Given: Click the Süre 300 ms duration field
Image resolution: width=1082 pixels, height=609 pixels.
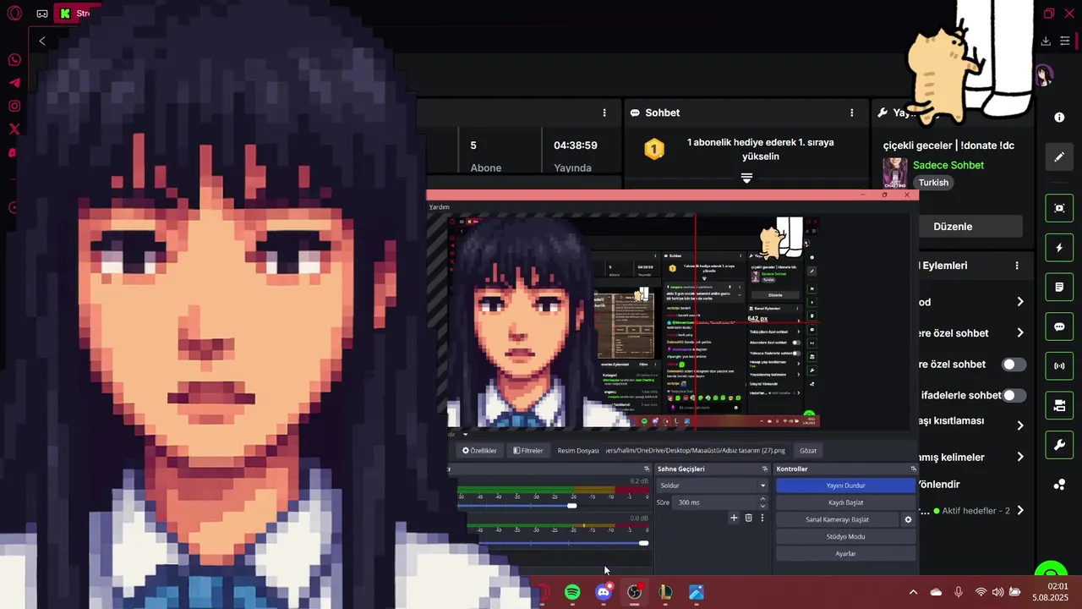Looking at the screenshot, I should (x=715, y=502).
